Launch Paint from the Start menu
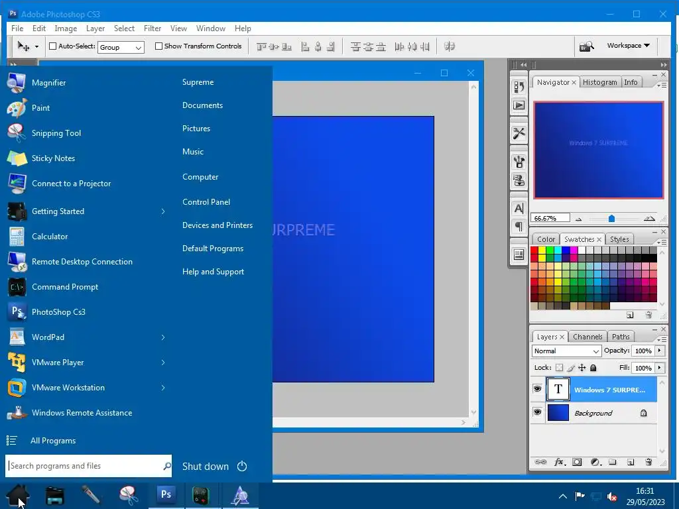 pos(86,108)
